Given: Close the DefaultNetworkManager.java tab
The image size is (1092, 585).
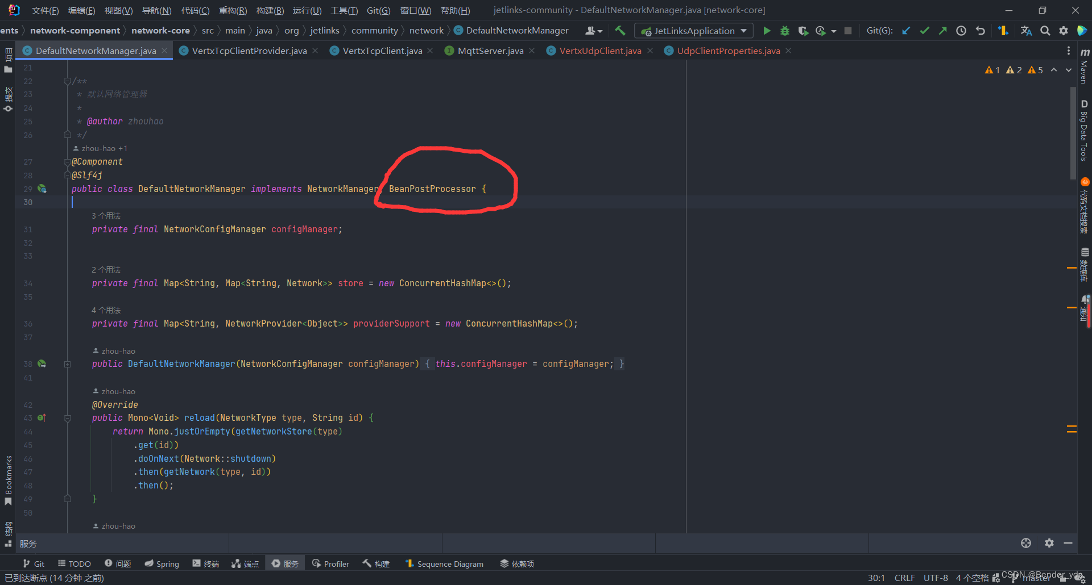Looking at the screenshot, I should 164,51.
